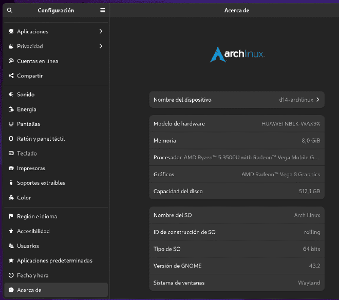Click the Sistema de ventanas label
Viewport: 339px width, 300px height.
pyautogui.click(x=179, y=283)
